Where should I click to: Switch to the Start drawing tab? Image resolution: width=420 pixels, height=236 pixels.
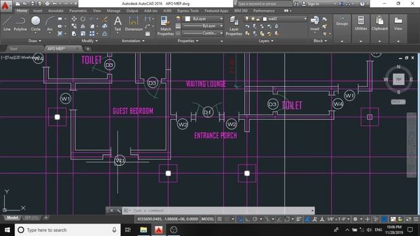tap(13, 49)
